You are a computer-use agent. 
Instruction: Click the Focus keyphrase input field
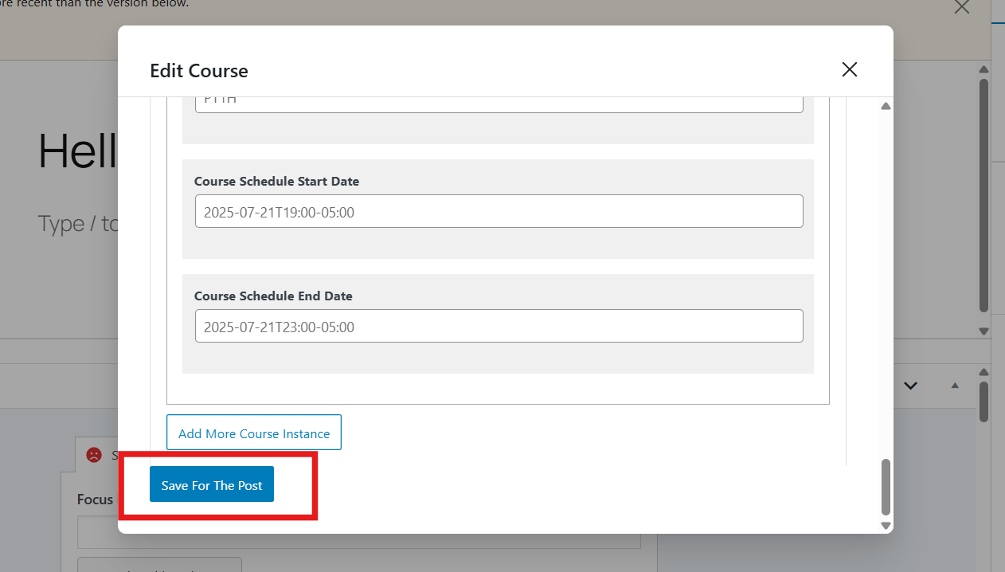coord(358,532)
